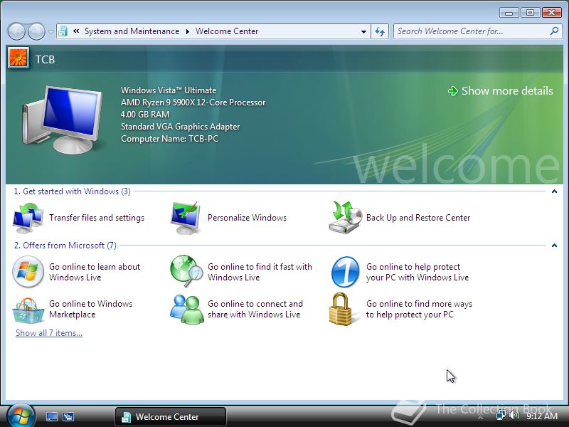
Task: Click Show more details link
Action: (x=501, y=91)
